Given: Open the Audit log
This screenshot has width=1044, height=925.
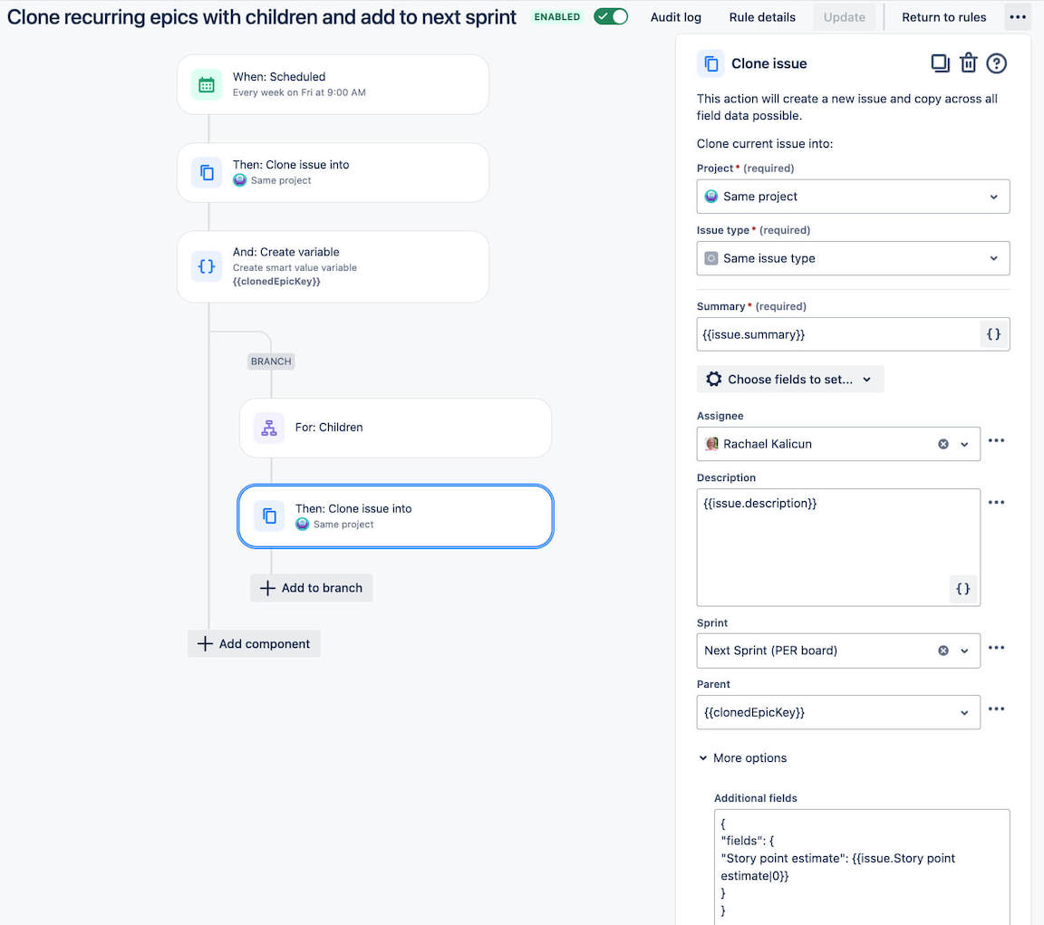Looking at the screenshot, I should (x=675, y=17).
